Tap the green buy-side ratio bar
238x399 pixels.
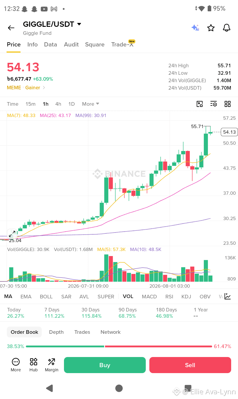tap(65, 346)
